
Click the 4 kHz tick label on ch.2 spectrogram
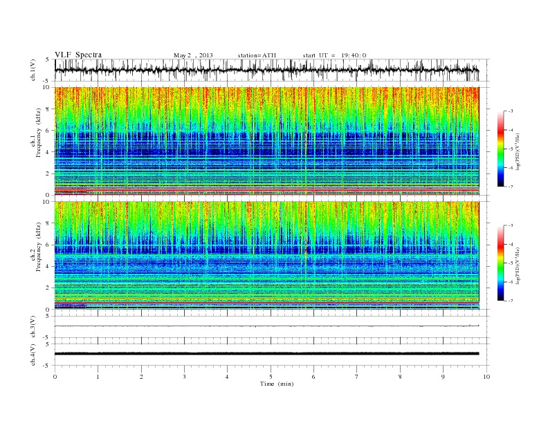click(48, 267)
